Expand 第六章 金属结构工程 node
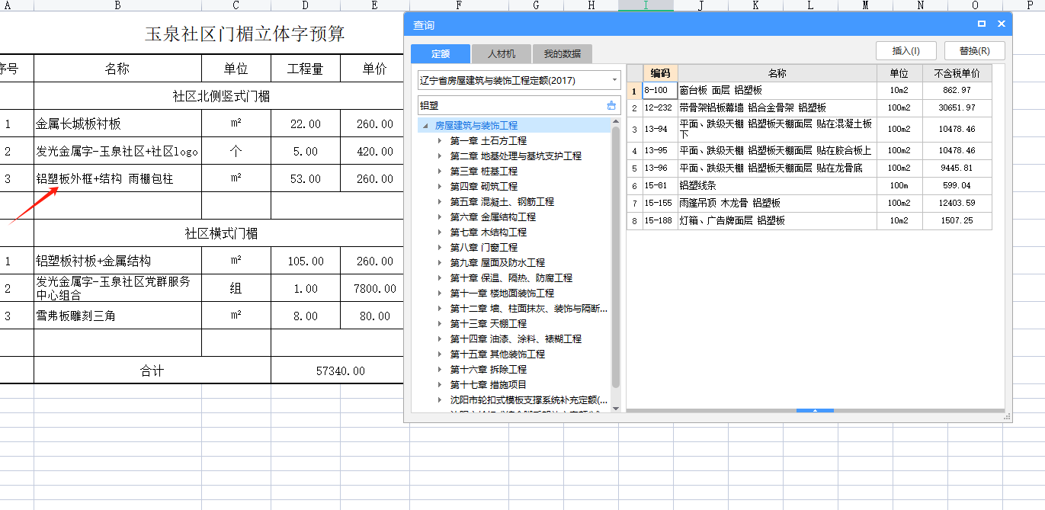Viewport: 1045px width, 510px height. click(440, 217)
